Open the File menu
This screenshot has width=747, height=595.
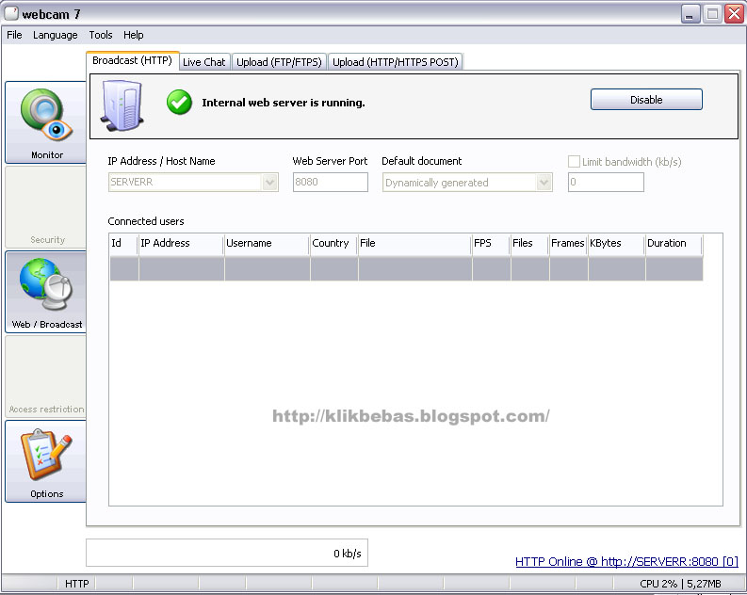(14, 35)
